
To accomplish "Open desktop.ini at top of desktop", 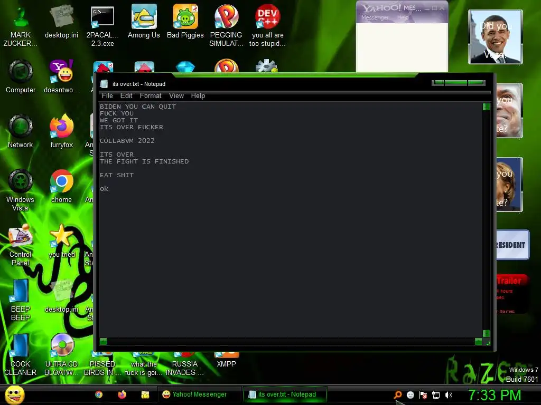I will coord(61,23).
